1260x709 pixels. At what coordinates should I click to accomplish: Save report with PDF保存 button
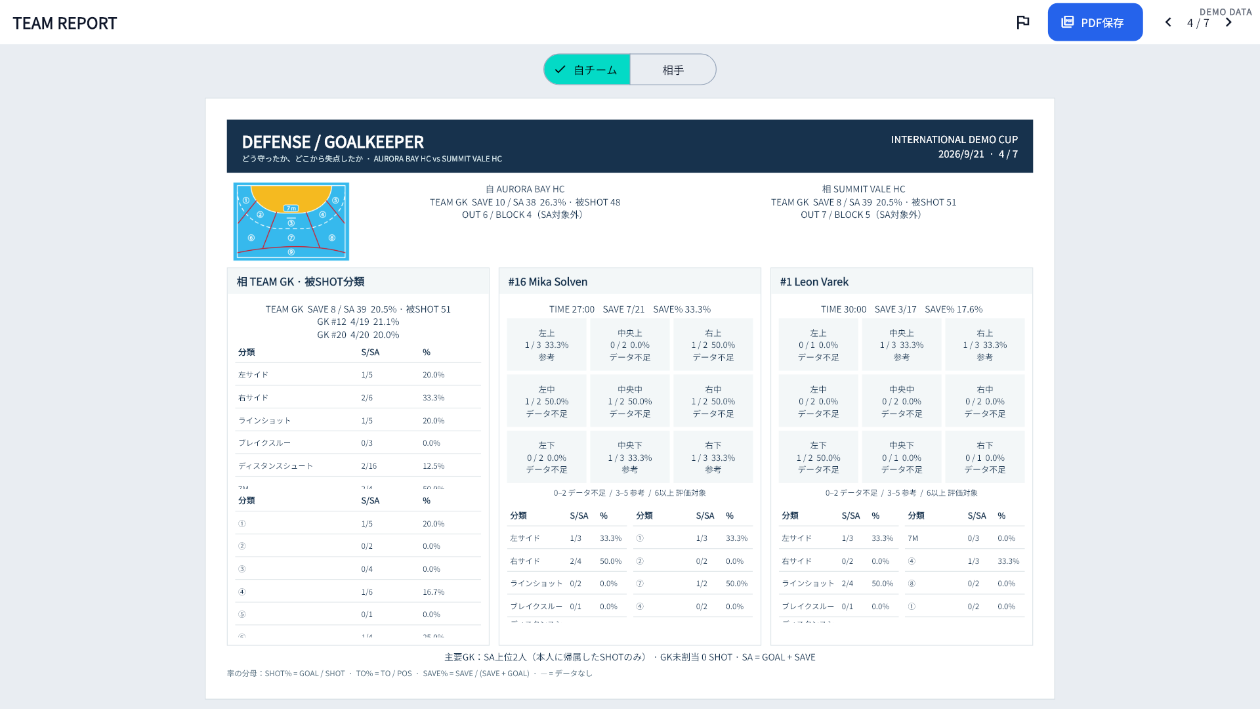1095,22
